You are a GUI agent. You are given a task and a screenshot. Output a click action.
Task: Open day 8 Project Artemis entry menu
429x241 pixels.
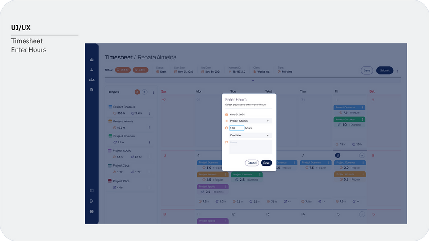tap(363, 174)
